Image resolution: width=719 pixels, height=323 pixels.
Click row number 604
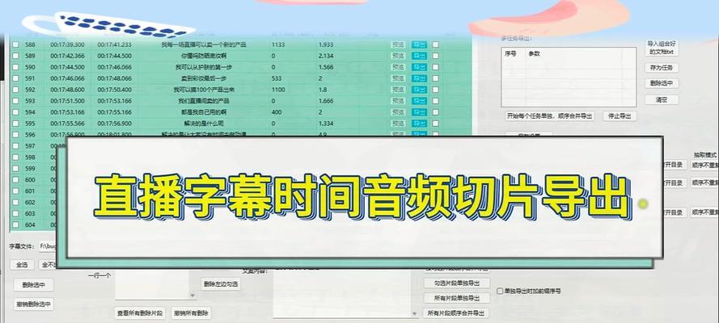tap(30, 224)
